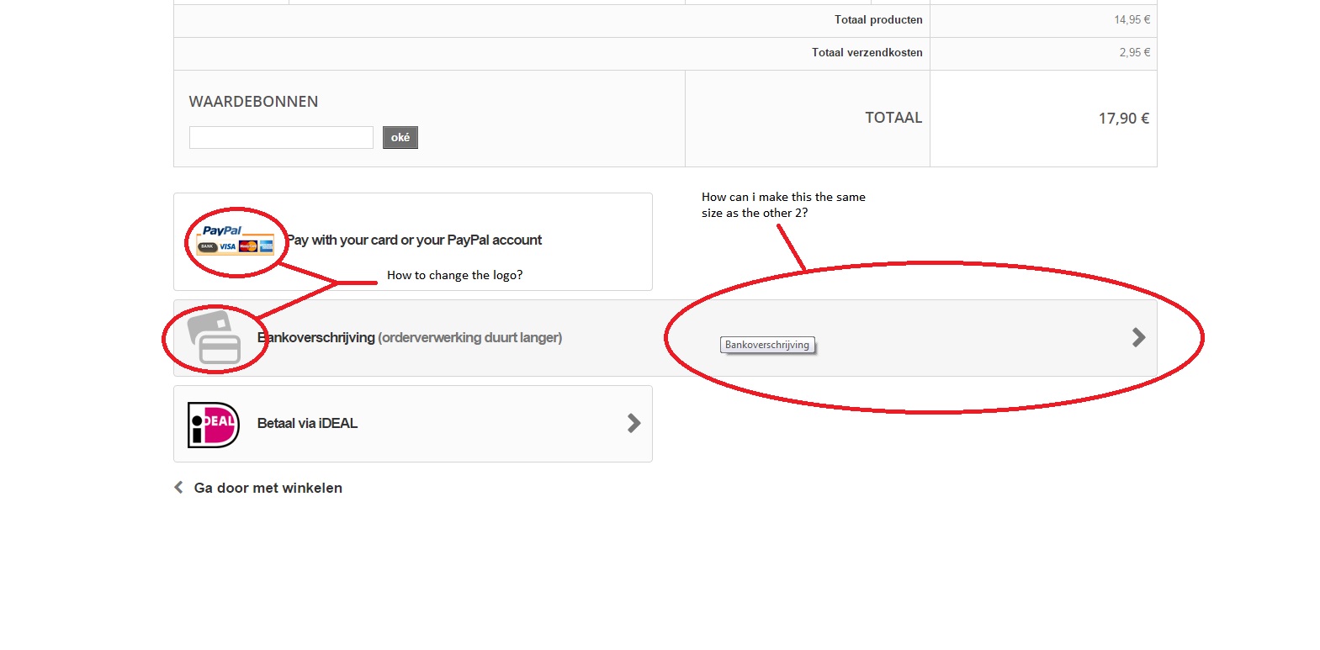
Task: Select Bankoverschrijving payment option text
Action: tap(316, 338)
